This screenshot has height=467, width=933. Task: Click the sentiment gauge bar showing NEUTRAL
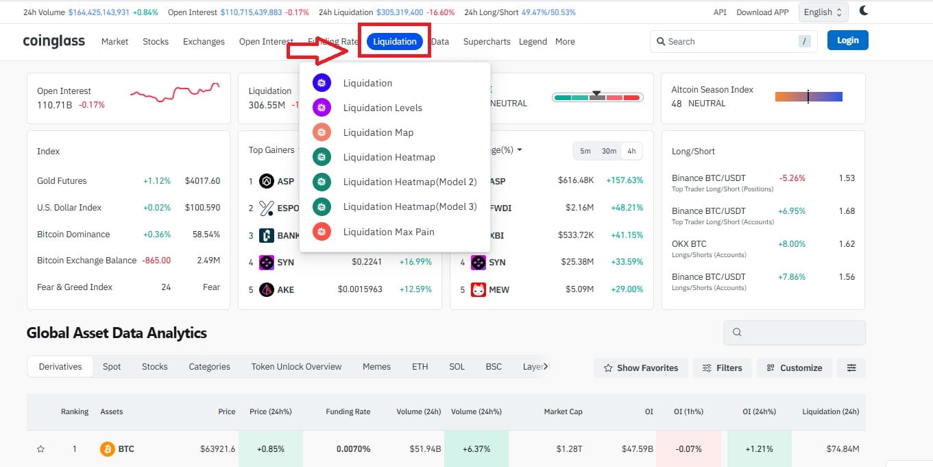coord(598,97)
